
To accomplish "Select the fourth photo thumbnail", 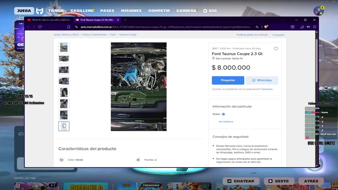I will tap(64, 81).
